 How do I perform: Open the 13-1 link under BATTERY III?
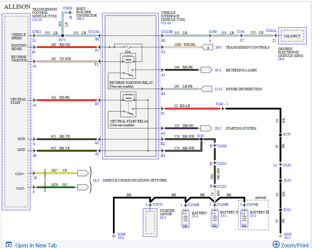point(253,216)
